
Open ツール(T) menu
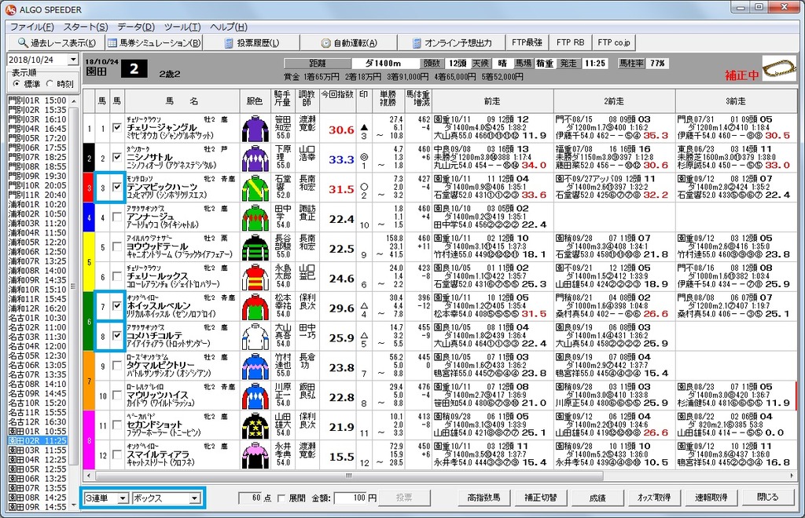(182, 27)
